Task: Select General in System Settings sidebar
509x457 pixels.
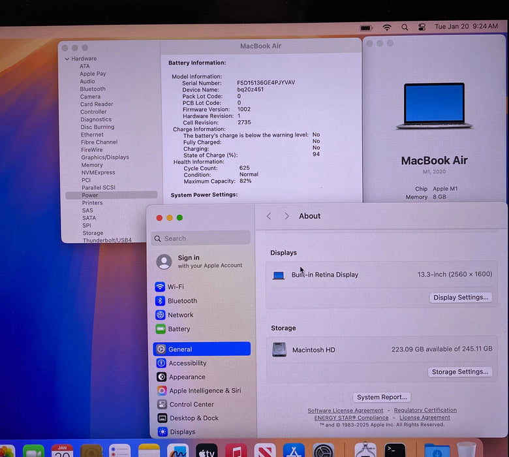Action: (x=202, y=349)
